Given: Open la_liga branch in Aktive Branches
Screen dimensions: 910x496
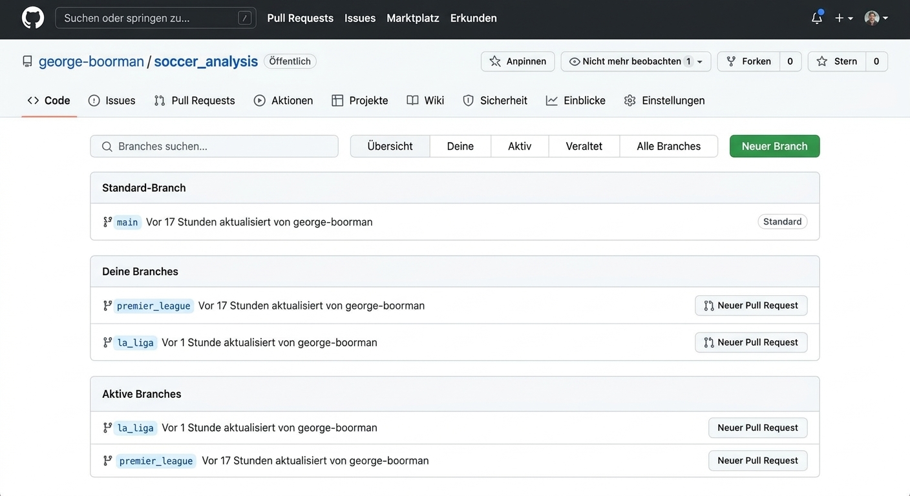Looking at the screenshot, I should [135, 428].
